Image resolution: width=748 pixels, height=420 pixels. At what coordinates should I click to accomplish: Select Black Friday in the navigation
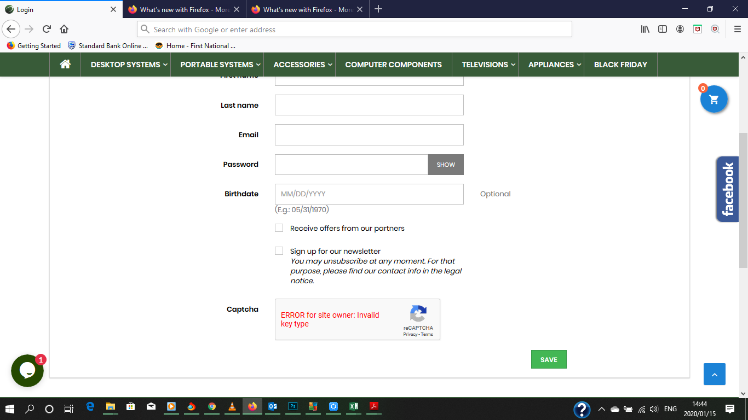620,64
